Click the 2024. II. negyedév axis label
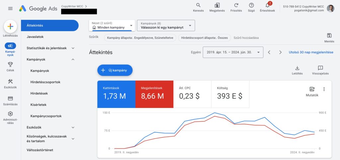340x160 pixels. (x=302, y=152)
